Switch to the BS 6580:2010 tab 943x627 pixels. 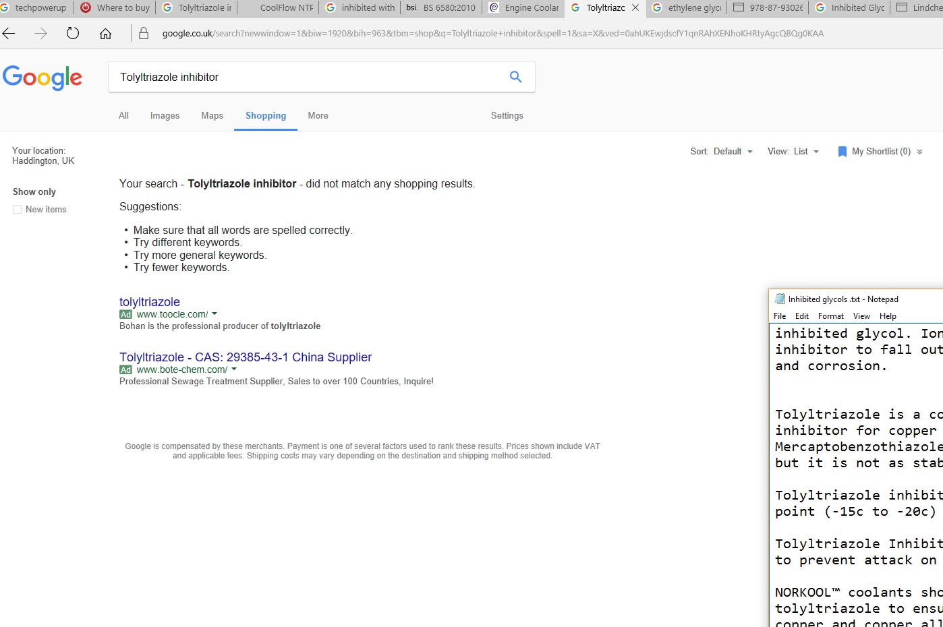tap(442, 8)
